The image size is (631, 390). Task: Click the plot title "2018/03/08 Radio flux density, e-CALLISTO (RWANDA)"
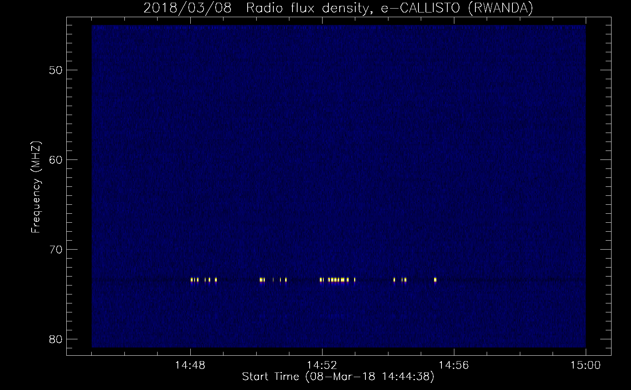(338, 7)
